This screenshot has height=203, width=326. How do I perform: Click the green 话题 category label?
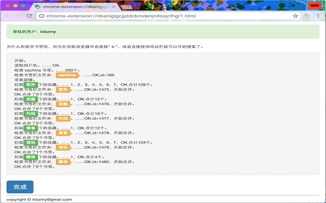point(31,99)
